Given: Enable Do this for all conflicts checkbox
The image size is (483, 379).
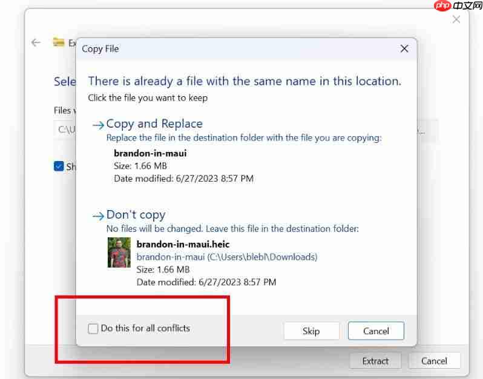Looking at the screenshot, I should click(x=93, y=329).
